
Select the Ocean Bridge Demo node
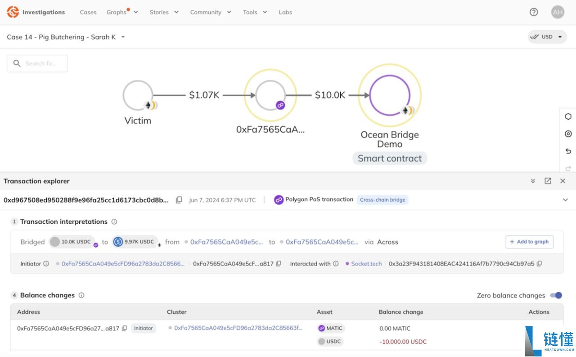pos(389,95)
